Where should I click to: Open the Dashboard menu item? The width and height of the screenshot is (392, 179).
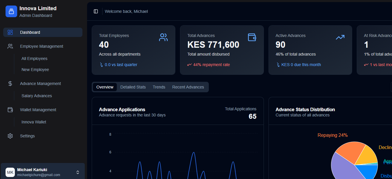[43, 32]
